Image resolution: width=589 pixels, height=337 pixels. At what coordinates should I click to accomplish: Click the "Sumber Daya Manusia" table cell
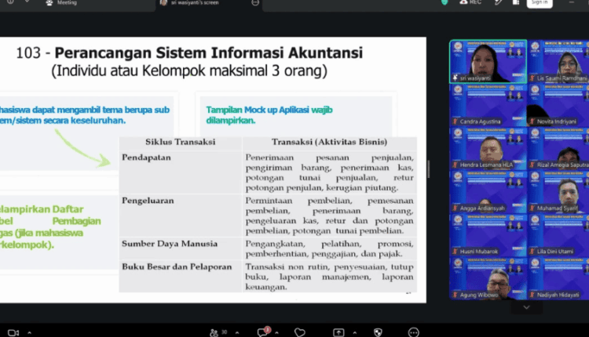click(x=181, y=248)
